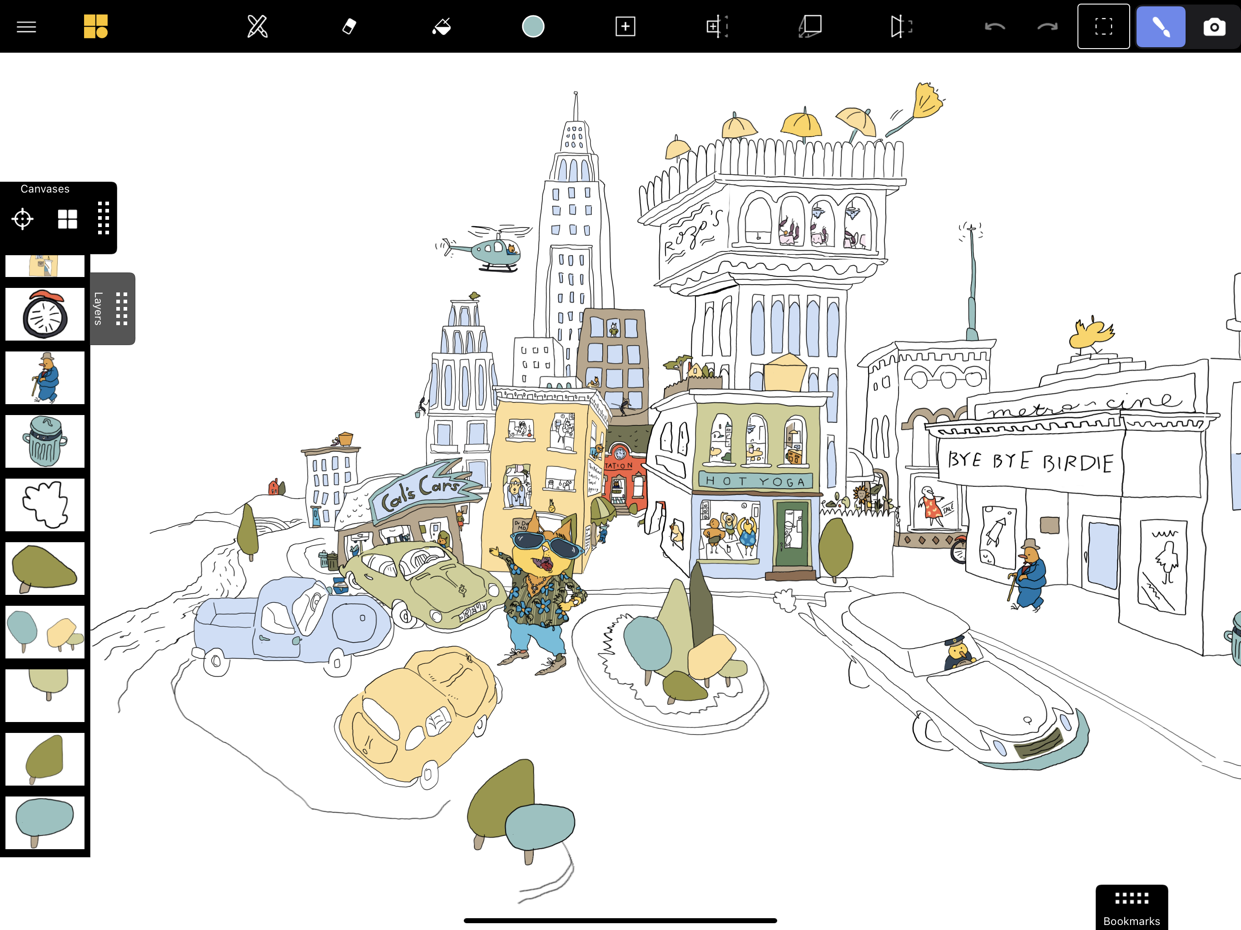1241x930 pixels.
Task: Select the pen and pencil tool
Action: click(258, 26)
